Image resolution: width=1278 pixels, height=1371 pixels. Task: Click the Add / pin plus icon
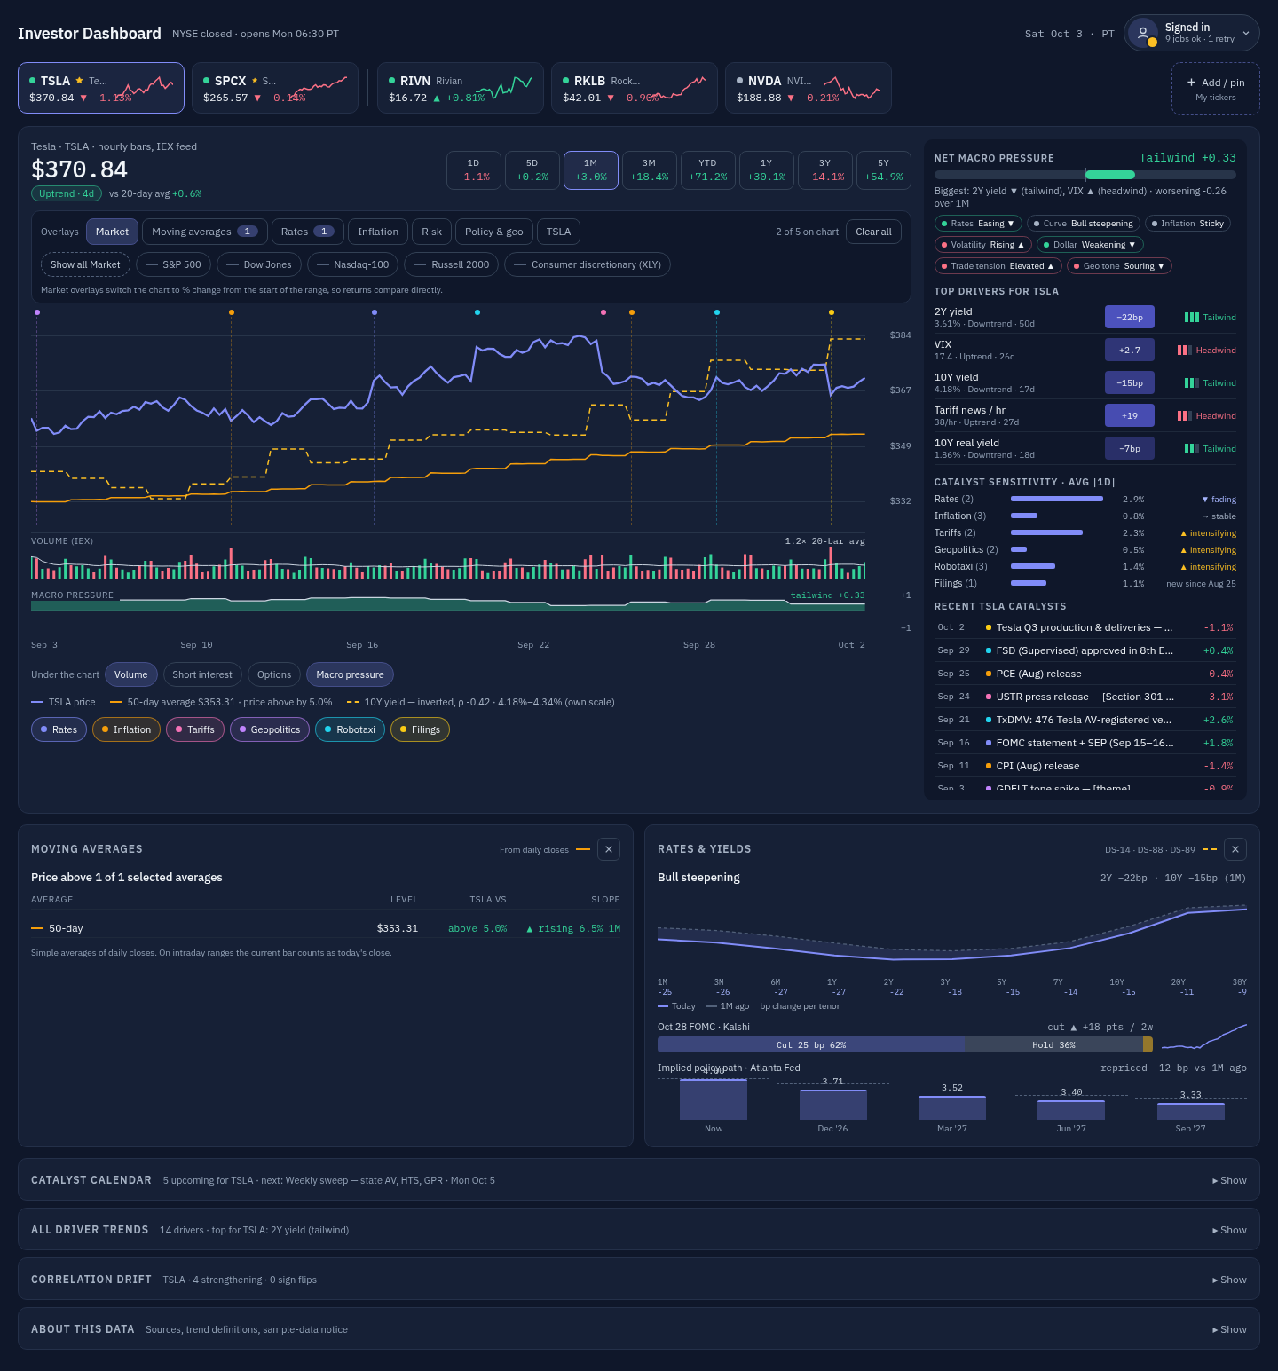[1191, 83]
